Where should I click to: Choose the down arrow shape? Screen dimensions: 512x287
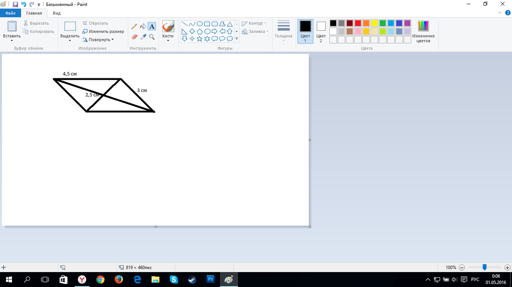pos(184,39)
